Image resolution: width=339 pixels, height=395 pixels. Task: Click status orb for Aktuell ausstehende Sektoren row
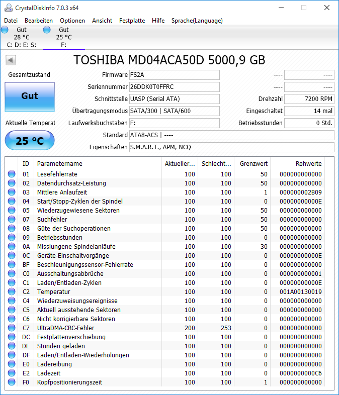[x=12, y=310]
